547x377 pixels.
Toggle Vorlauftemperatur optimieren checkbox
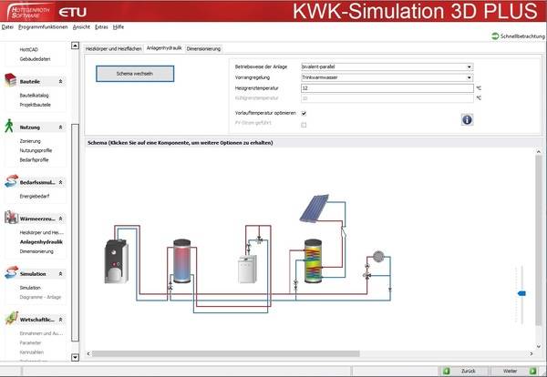point(304,113)
